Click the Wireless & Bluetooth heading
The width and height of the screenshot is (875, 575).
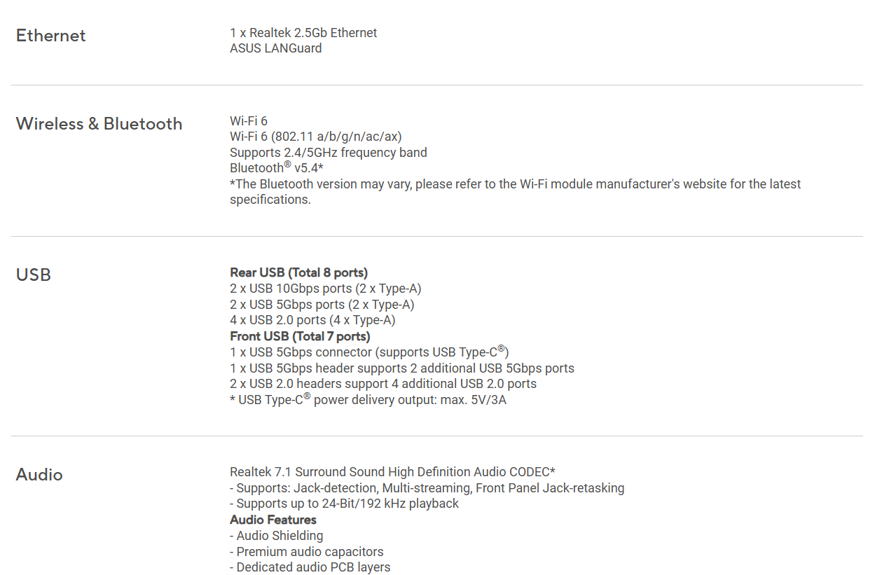click(x=99, y=124)
